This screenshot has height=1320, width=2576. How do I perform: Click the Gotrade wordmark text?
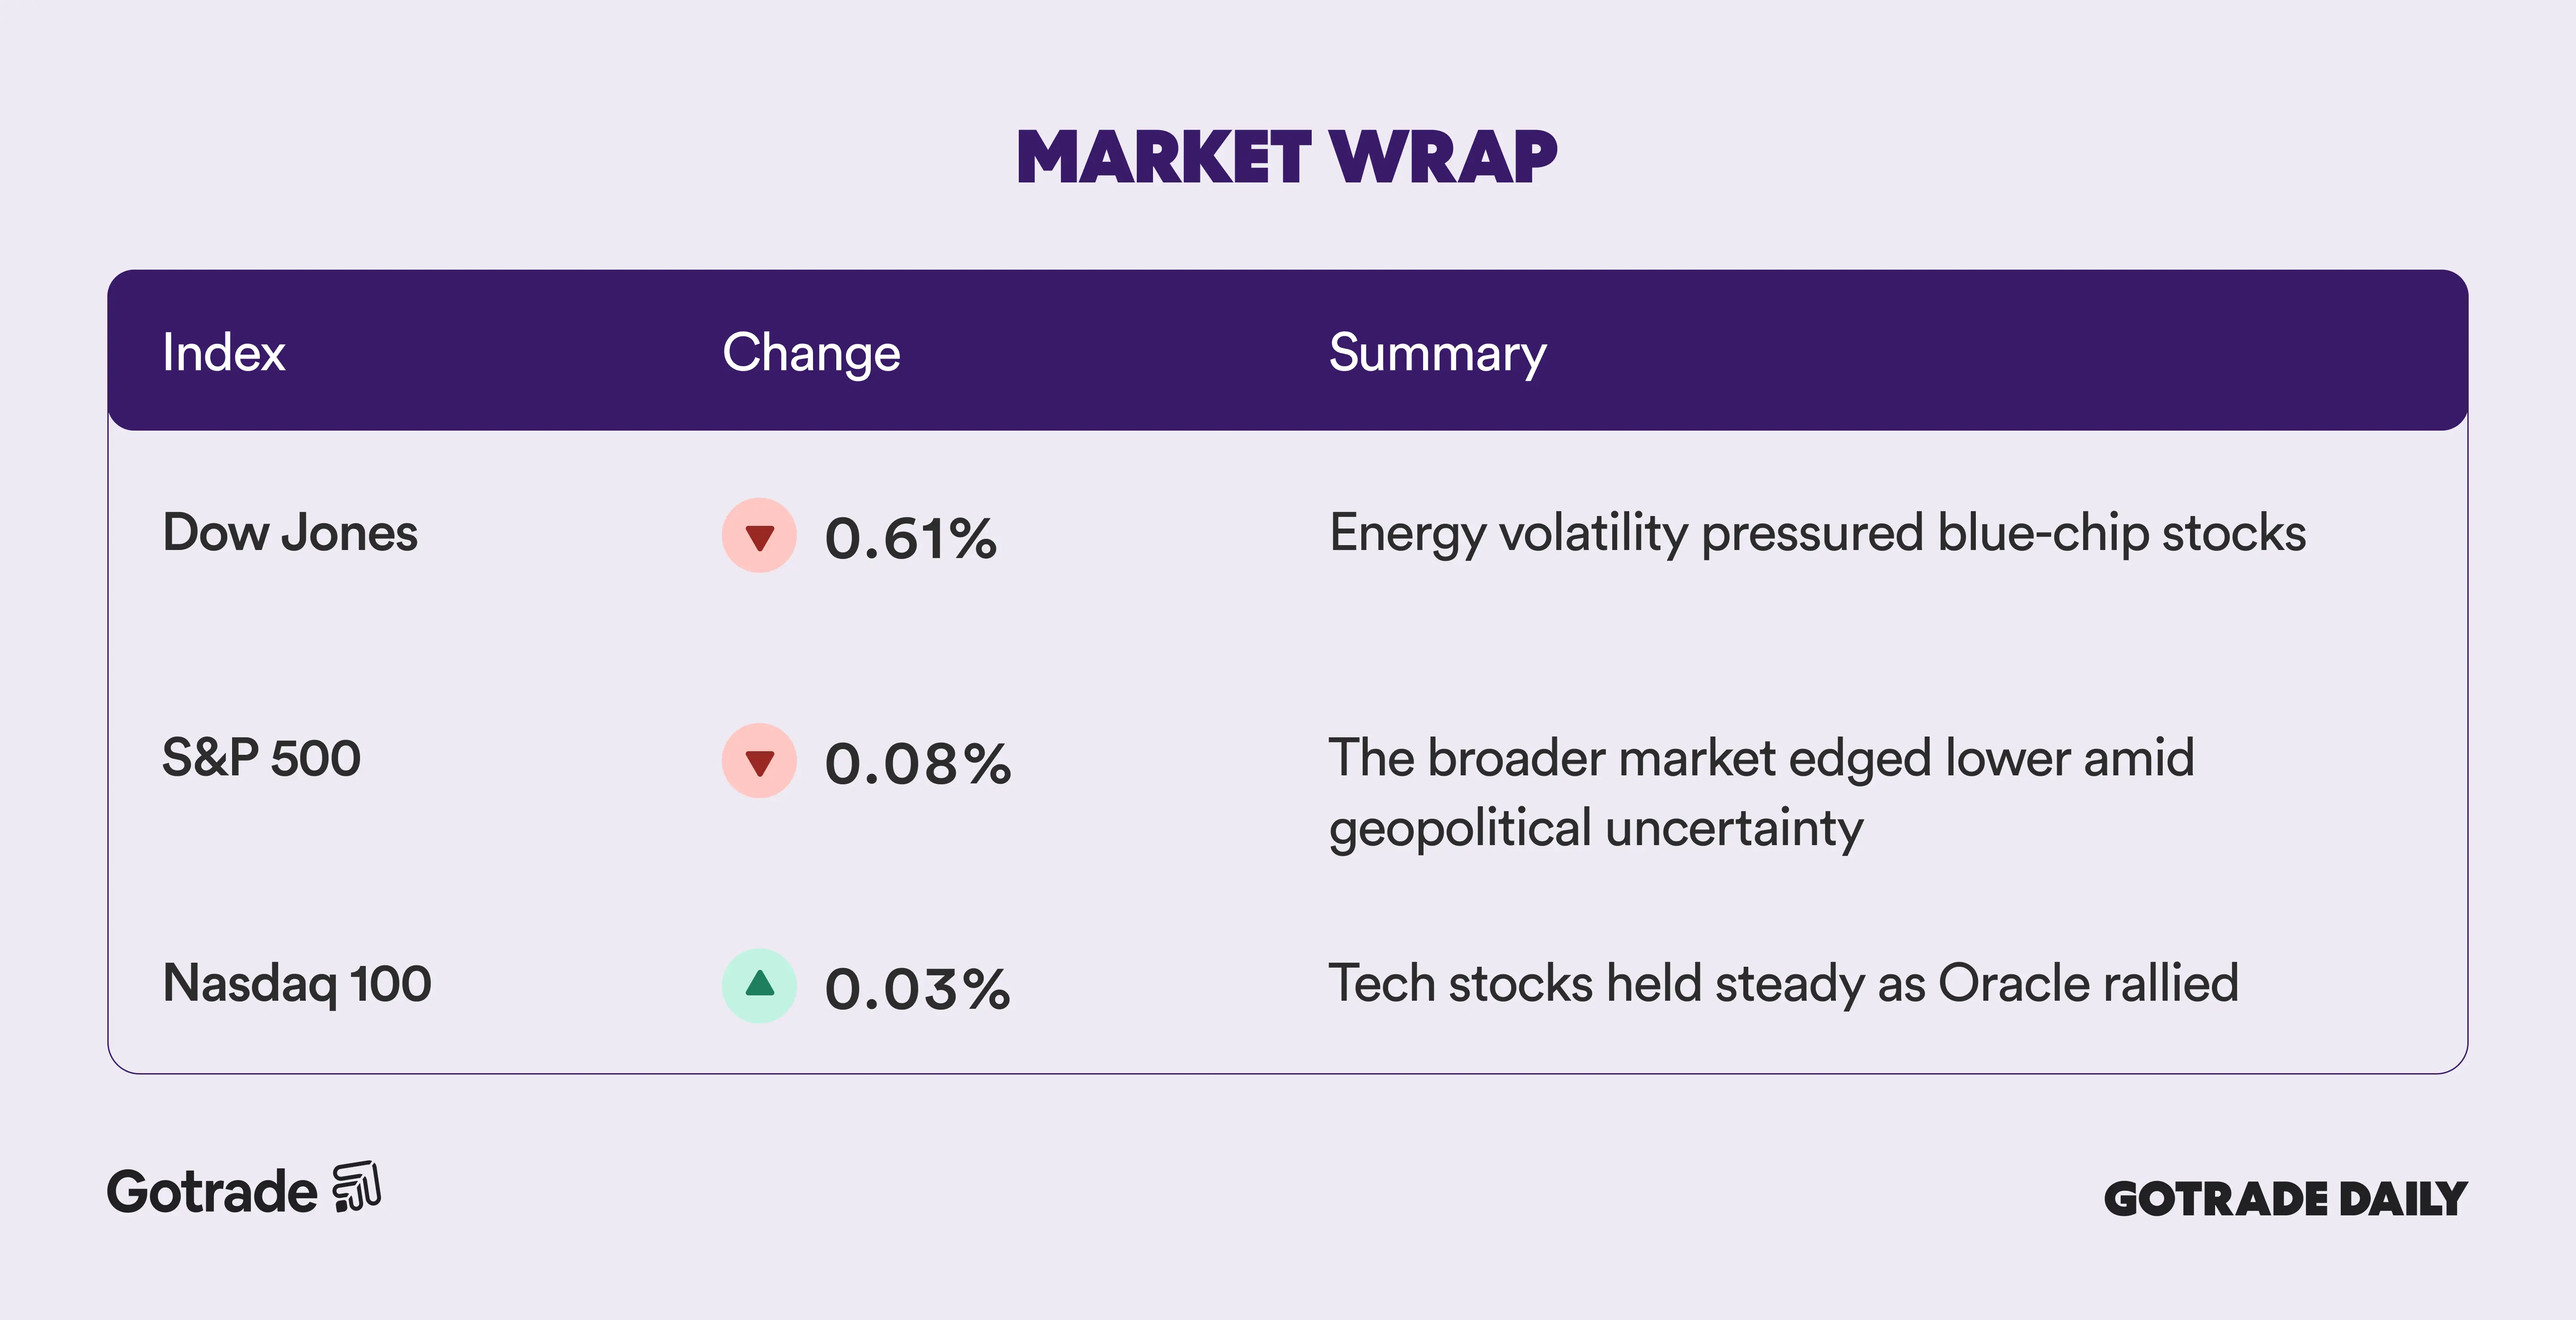point(212,1192)
